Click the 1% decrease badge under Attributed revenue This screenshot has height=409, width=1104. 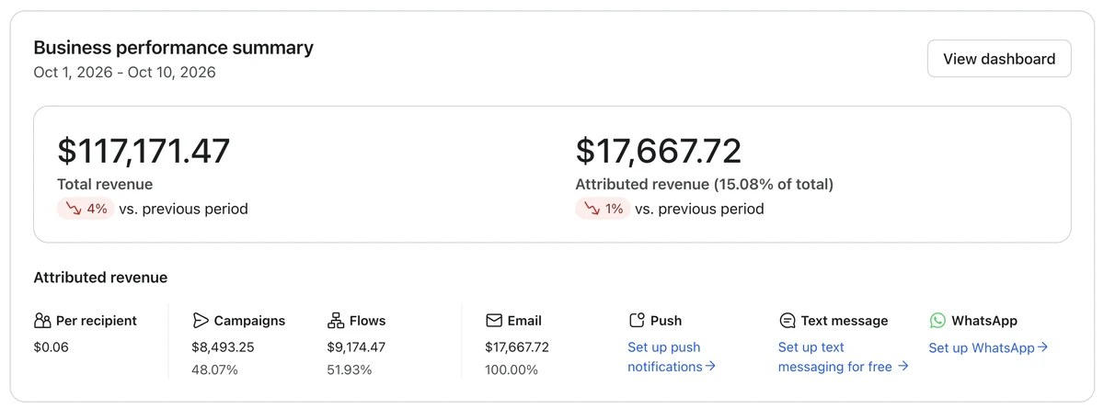[x=603, y=209]
